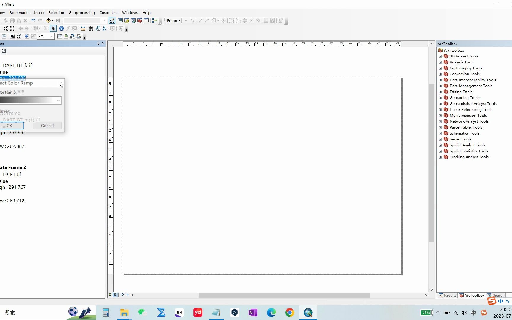Switch to the Results tab
This screenshot has height=320, width=512.
tap(447, 295)
